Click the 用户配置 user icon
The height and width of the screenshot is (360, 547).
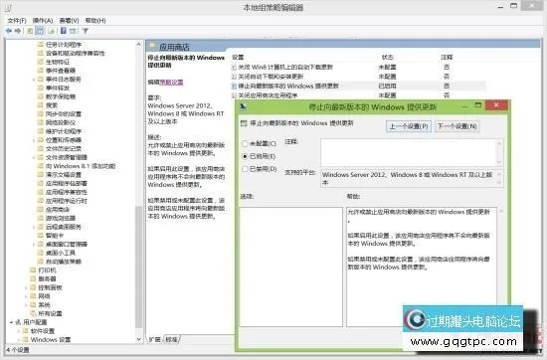point(18,322)
